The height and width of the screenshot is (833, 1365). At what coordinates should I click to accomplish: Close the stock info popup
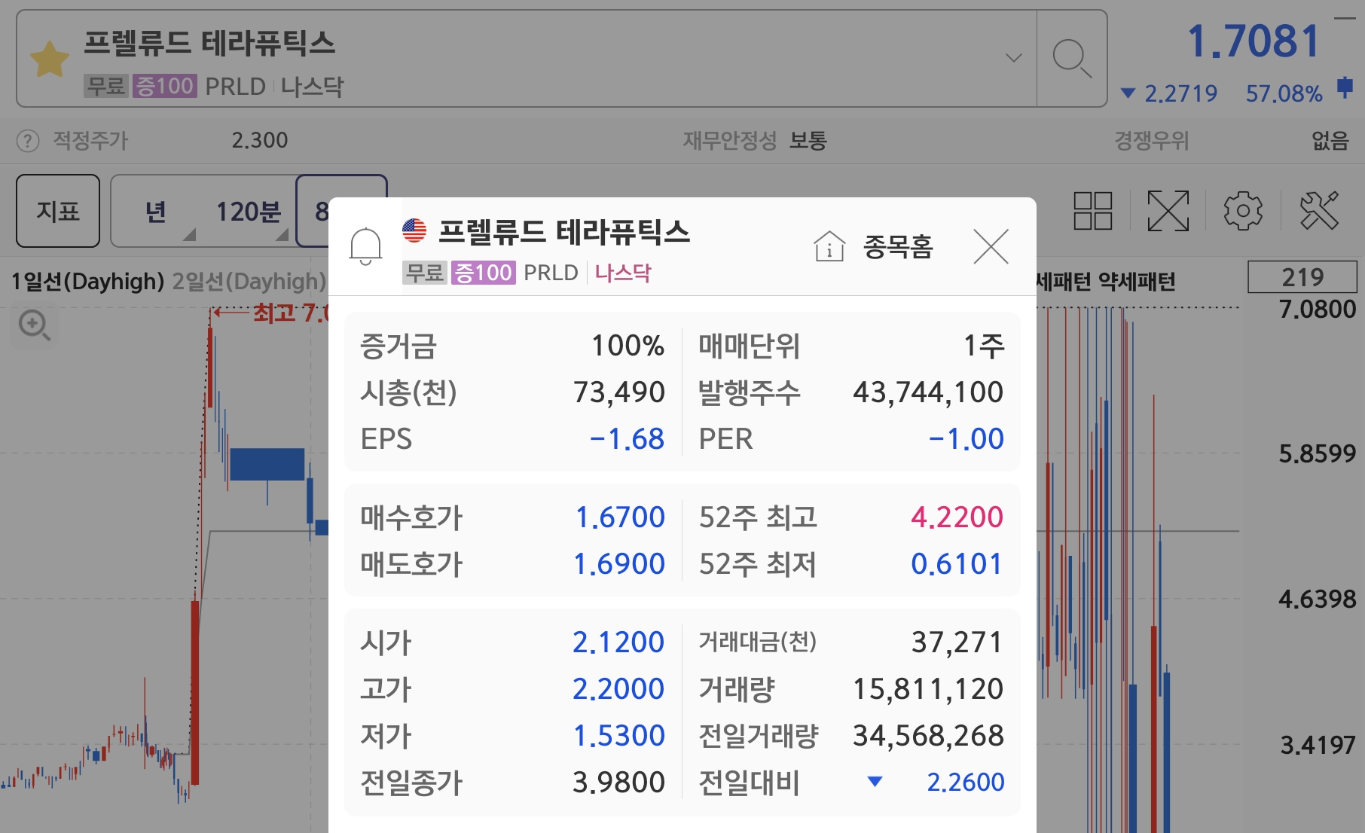click(x=991, y=246)
